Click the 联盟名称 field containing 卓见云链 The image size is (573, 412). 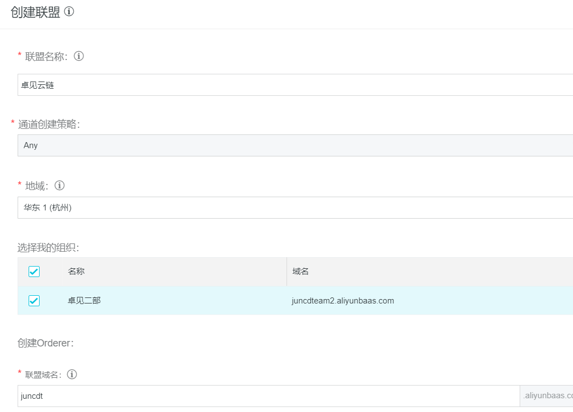click(295, 85)
